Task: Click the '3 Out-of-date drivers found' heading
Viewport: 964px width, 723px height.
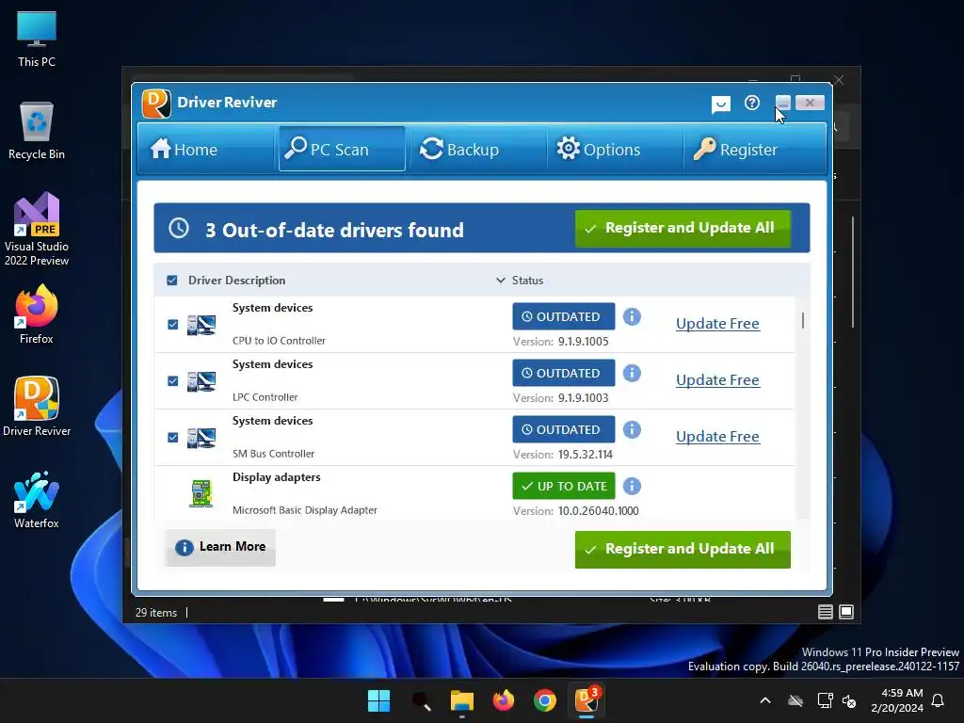Action: 334,230
